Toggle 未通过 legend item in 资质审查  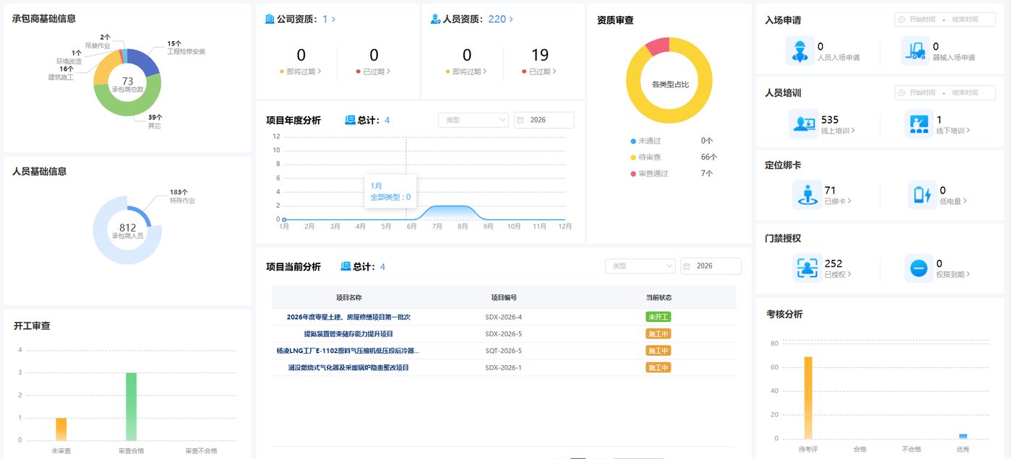[646, 141]
